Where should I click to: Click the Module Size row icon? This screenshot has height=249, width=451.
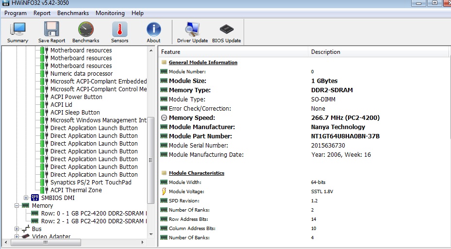[x=164, y=81]
